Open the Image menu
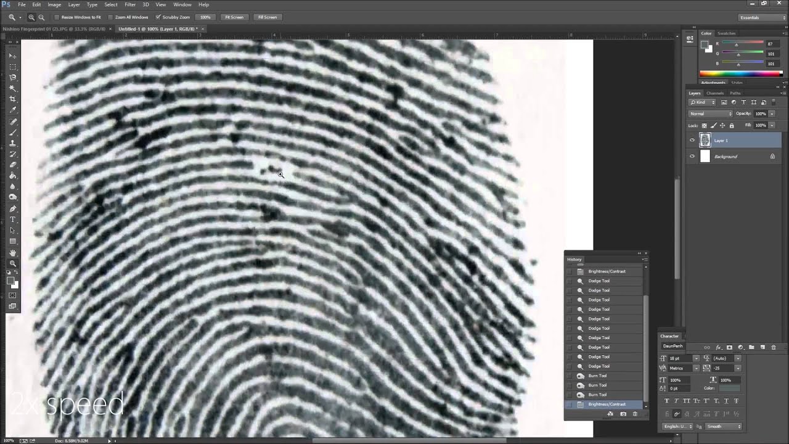 pos(54,4)
